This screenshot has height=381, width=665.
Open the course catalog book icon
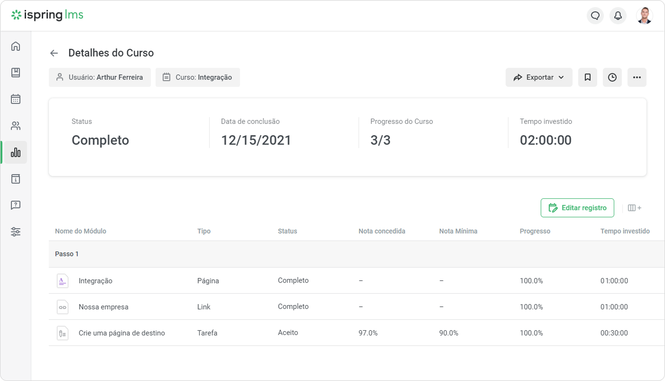pyautogui.click(x=16, y=73)
